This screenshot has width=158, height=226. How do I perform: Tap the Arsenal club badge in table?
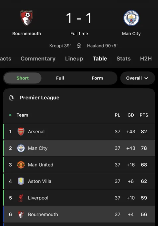tap(21, 132)
